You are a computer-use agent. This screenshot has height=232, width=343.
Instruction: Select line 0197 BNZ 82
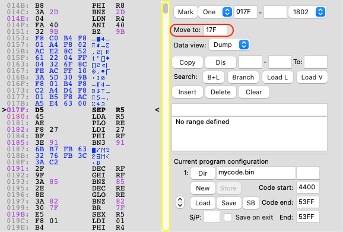[66, 201]
